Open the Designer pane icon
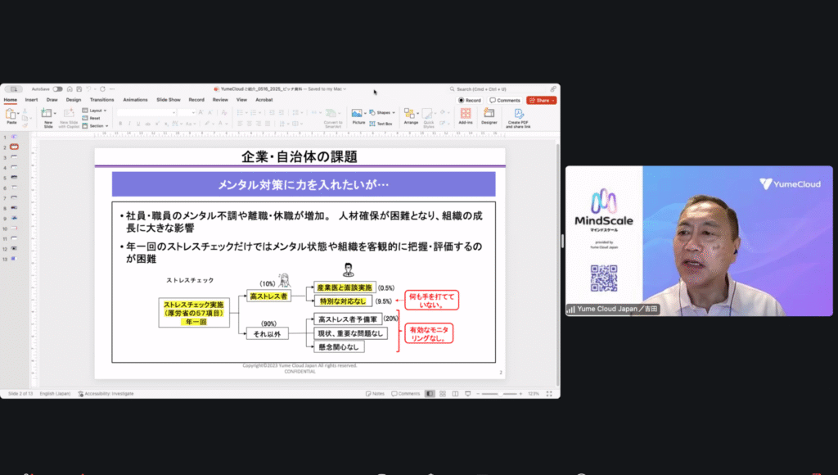 click(489, 113)
